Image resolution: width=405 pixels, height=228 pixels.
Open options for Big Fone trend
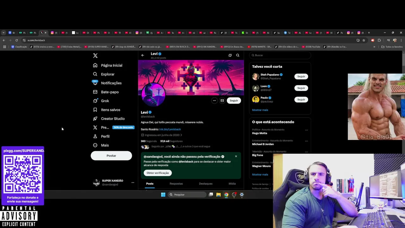click(306, 152)
